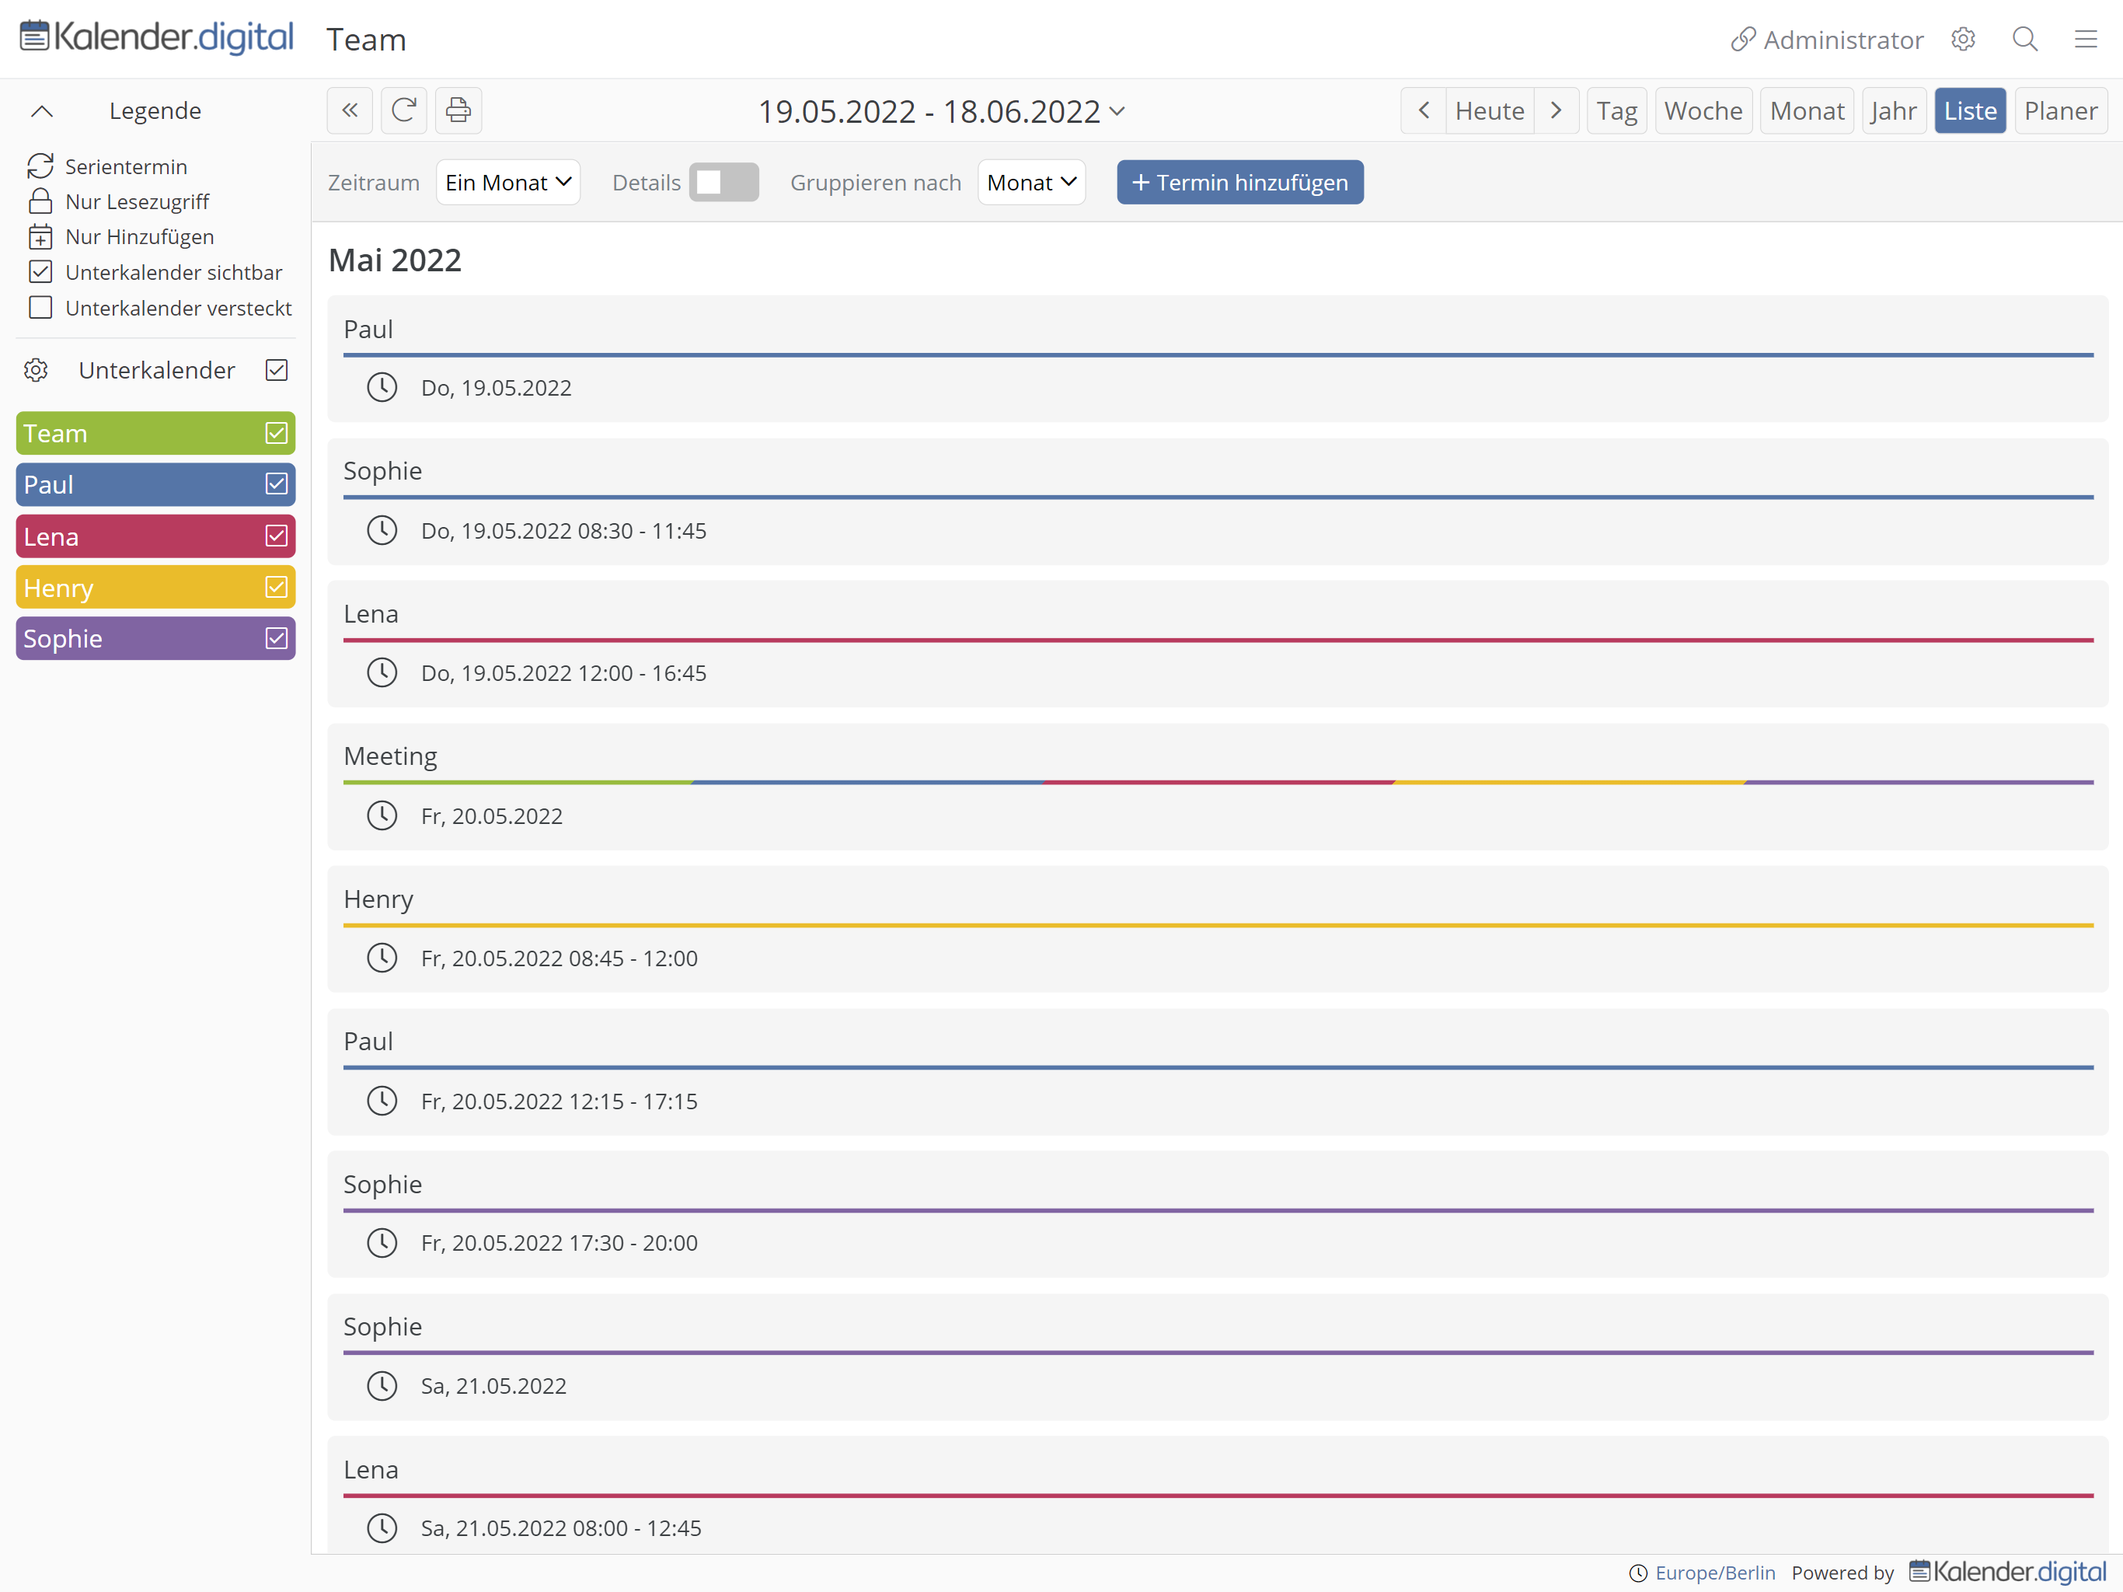The height and width of the screenshot is (1592, 2123).
Task: Switch to the Woche view tab
Action: [1703, 110]
